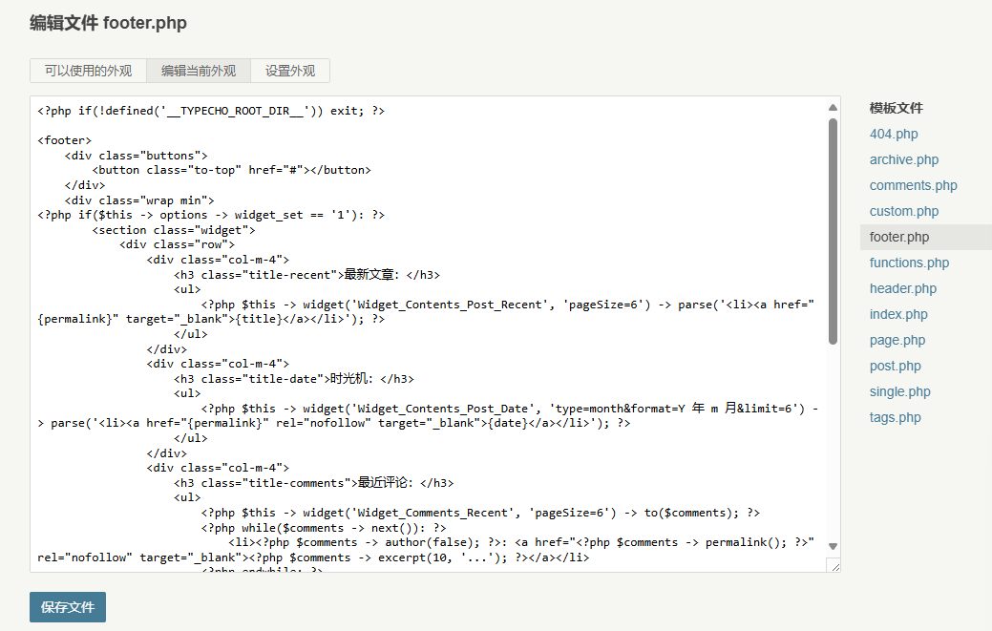Click the 时光机 heading line in code
Image resolution: width=992 pixels, height=631 pixels.
coord(293,379)
